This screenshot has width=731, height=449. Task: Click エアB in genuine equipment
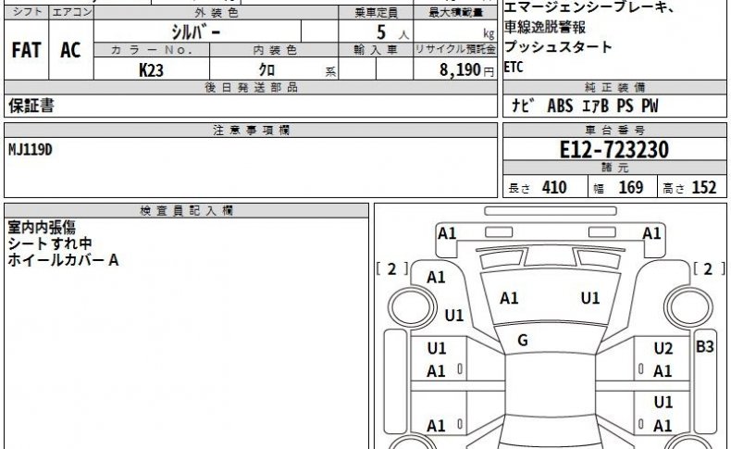coord(595,106)
